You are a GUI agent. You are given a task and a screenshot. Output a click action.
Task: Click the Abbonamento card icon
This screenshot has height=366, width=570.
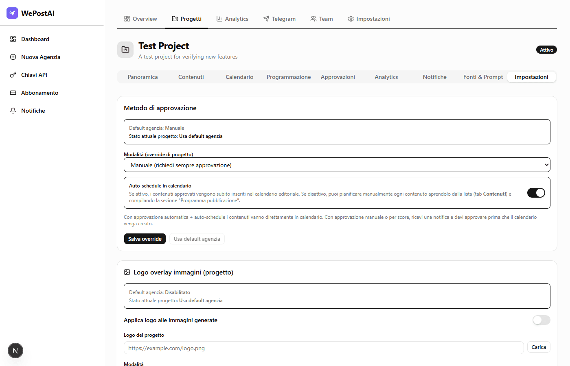point(13,92)
